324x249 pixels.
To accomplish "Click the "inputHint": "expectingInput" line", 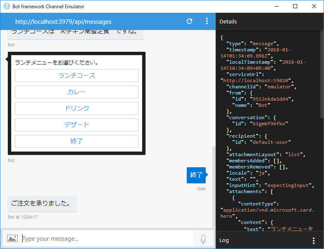I will click(x=270, y=185).
